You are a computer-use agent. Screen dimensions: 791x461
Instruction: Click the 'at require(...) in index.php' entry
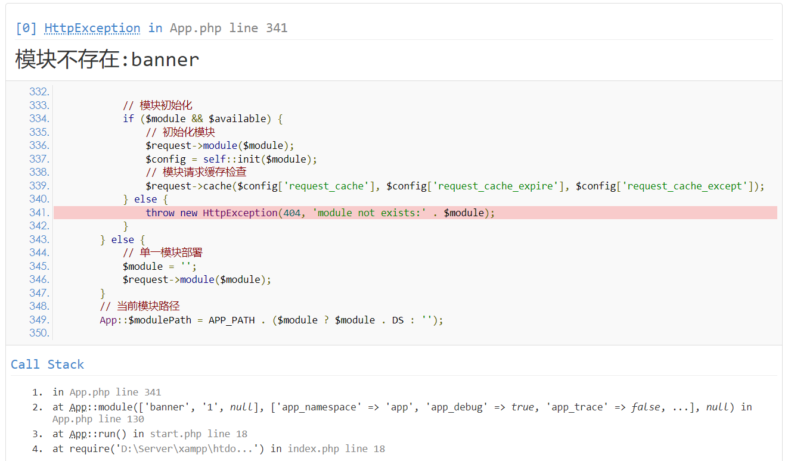[x=219, y=448]
